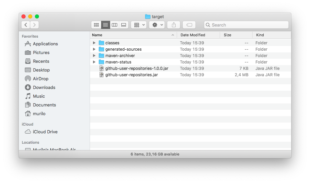Viewport: 310px width, 183px height.
Task: Expand the classes folder disclosure triangle
Action: coord(94,43)
